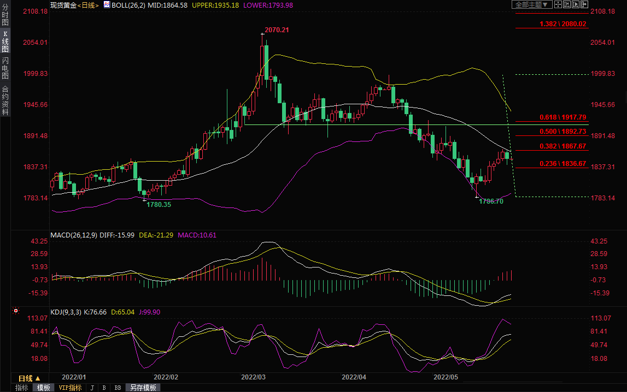
Task: Click the BOLL indicator chart icon
Action: [x=106, y=5]
